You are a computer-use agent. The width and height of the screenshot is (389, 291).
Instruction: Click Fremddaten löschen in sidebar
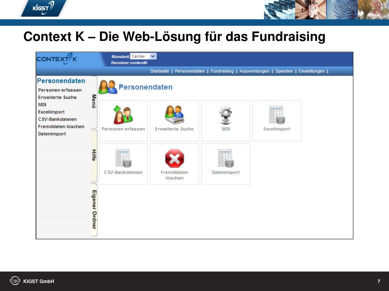pyautogui.click(x=61, y=127)
